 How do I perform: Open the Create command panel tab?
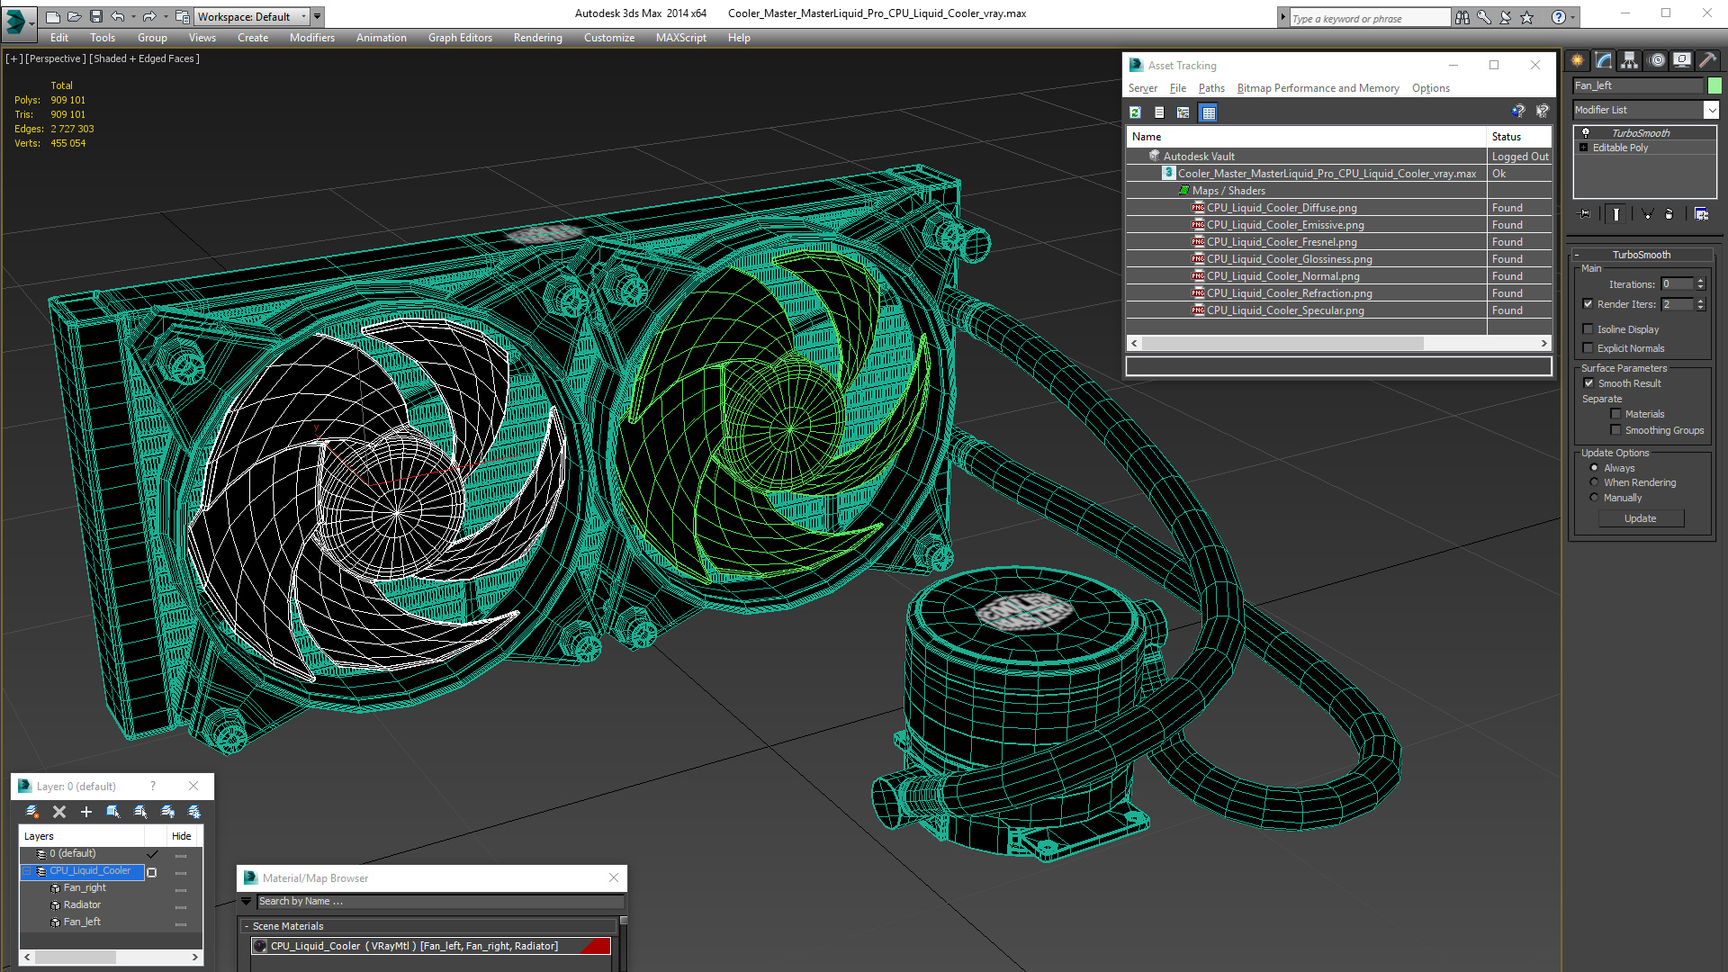tap(1578, 60)
